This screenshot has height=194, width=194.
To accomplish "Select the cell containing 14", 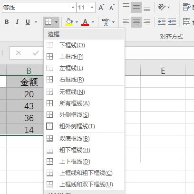I will [x=25, y=130].
